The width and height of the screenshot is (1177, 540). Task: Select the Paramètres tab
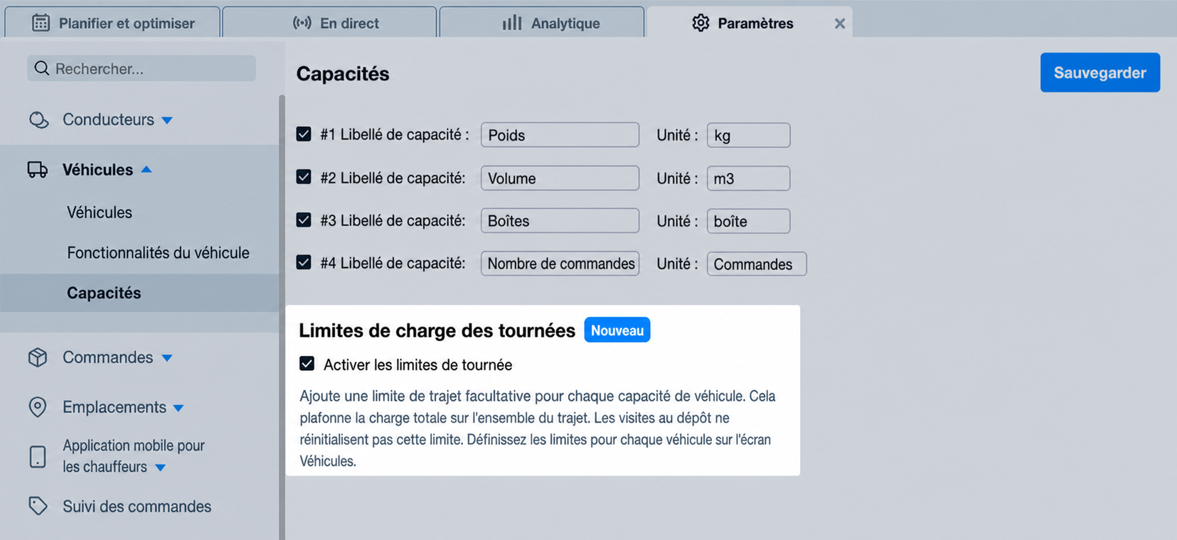click(750, 22)
